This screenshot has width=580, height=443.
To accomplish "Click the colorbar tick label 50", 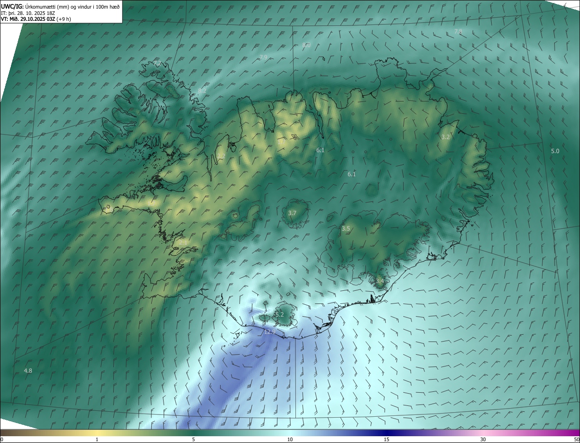I will 576,439.
